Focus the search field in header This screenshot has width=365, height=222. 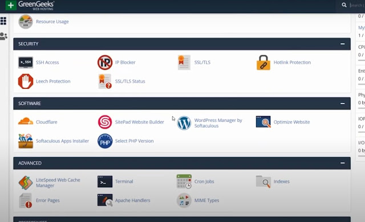357,5
